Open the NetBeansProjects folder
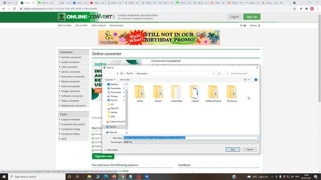The width and height of the screenshot is (321, 180). tap(213, 93)
